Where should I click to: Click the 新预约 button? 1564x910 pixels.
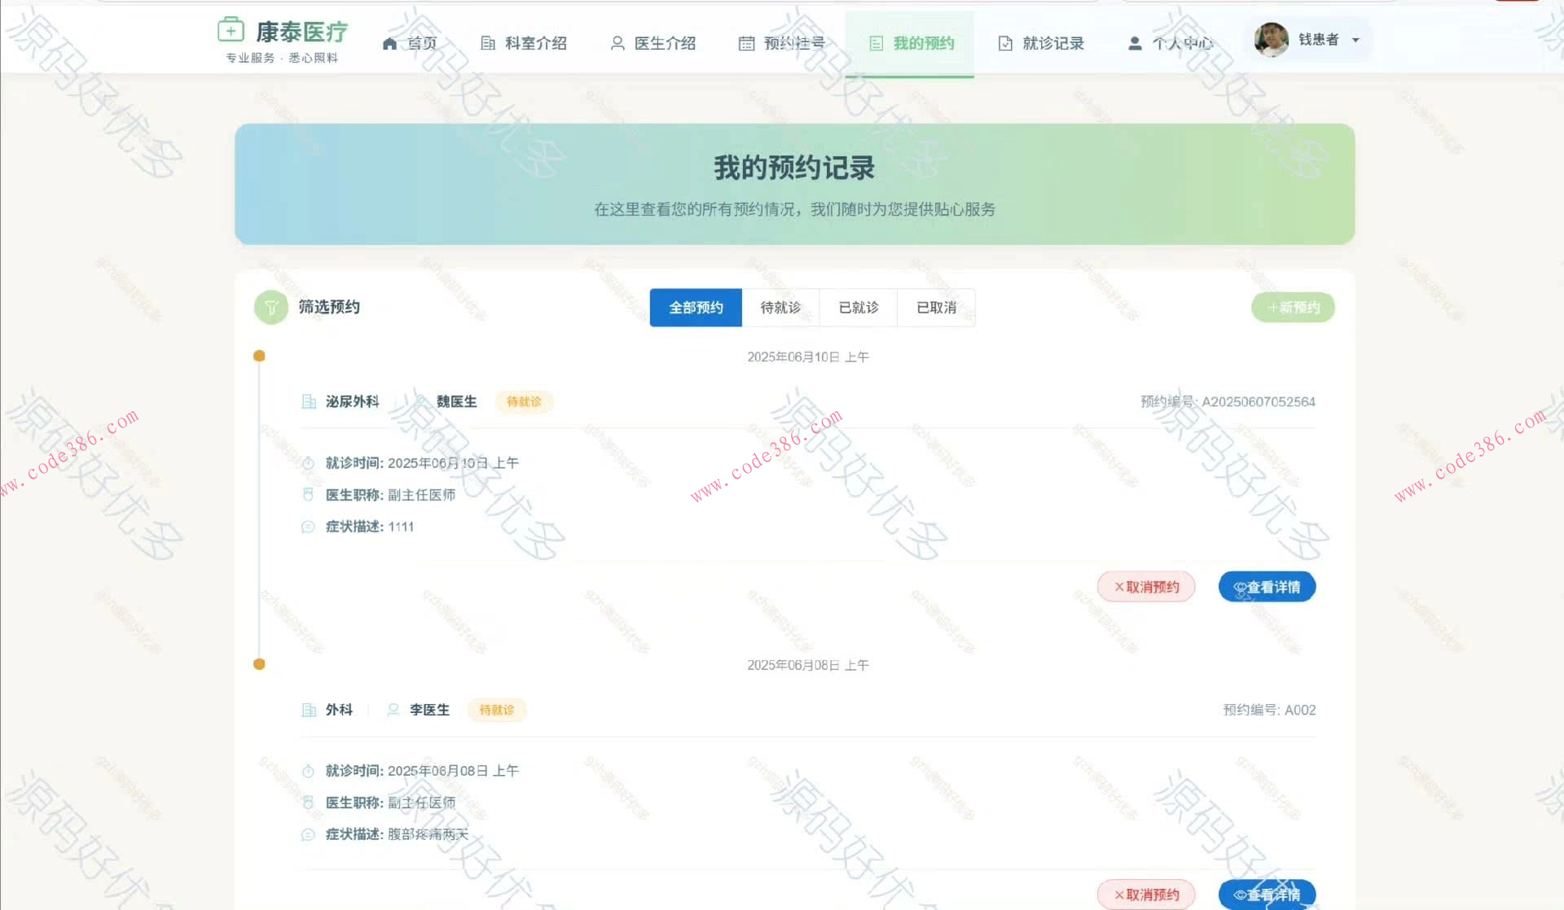(1292, 308)
